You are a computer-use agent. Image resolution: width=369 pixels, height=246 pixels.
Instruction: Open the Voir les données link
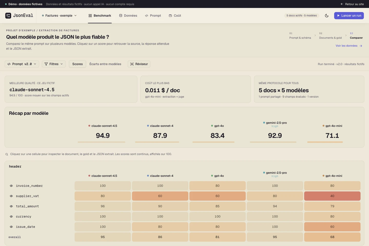349,46
